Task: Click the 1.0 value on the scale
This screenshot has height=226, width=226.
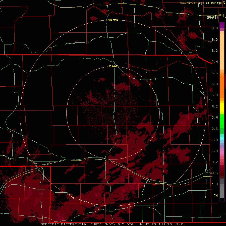Action: (x=215, y=151)
